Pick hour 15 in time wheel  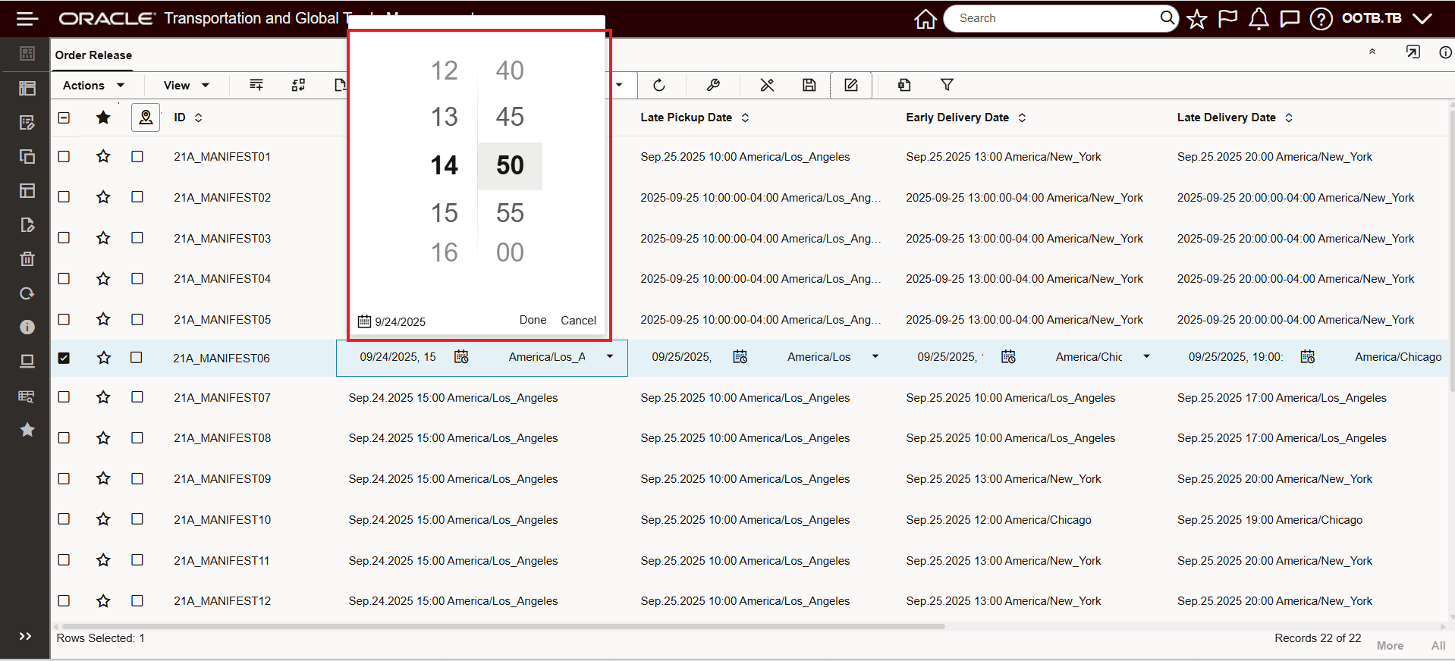[445, 213]
